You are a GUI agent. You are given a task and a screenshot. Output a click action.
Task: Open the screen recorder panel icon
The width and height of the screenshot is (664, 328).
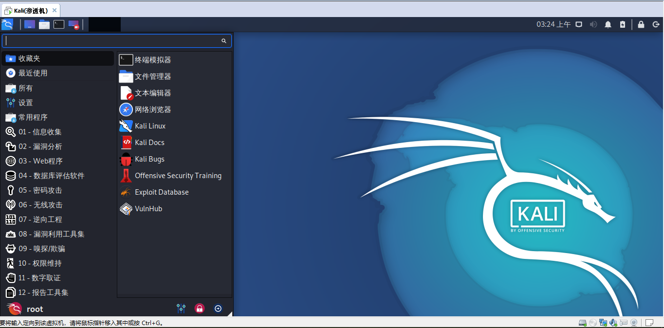(x=74, y=24)
